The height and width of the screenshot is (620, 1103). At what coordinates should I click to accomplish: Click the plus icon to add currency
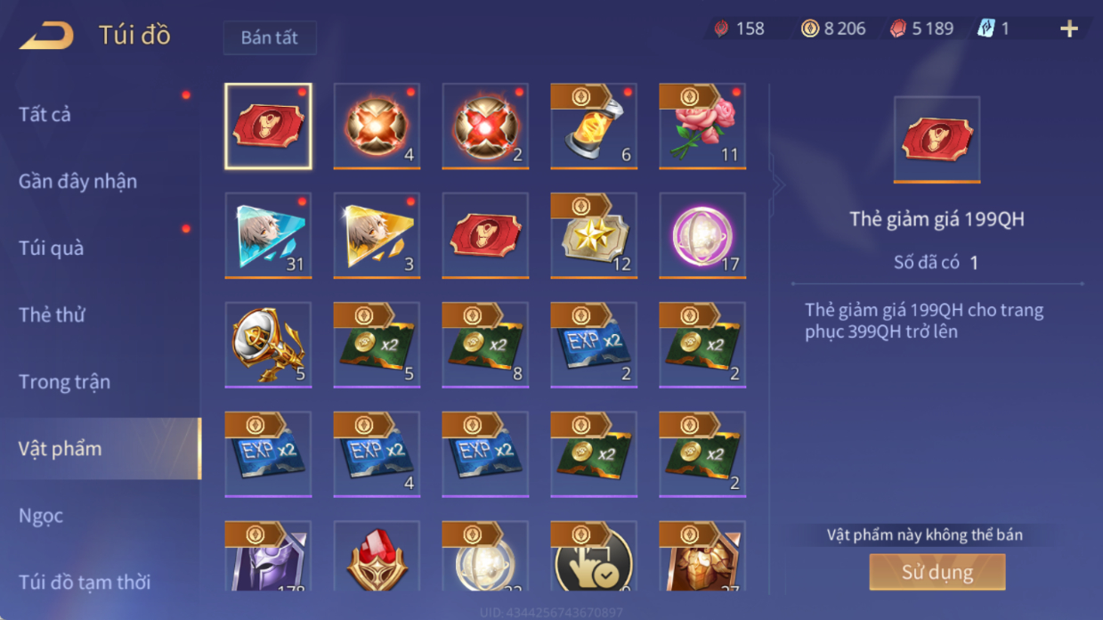1068,29
